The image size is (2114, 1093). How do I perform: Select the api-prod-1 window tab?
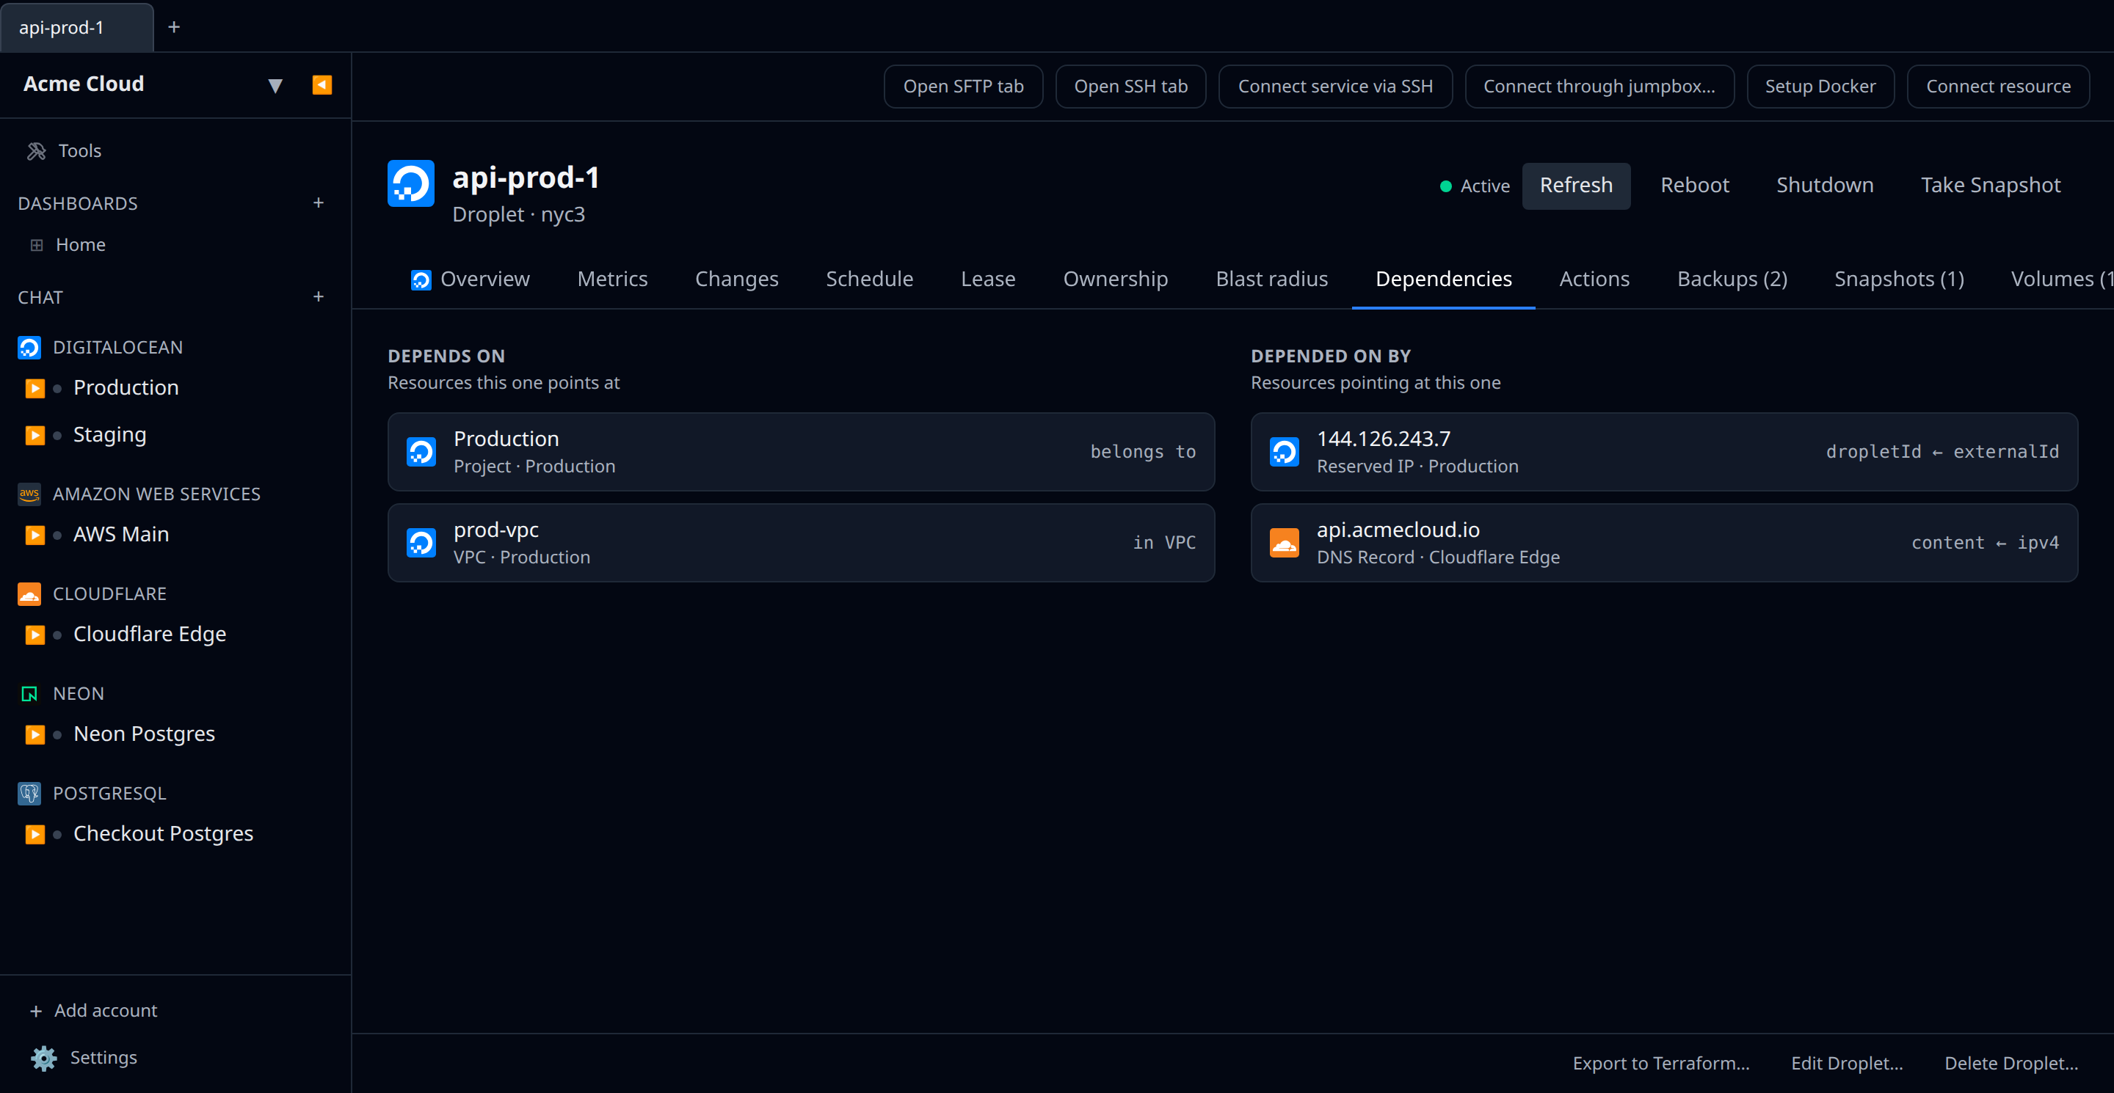76,27
